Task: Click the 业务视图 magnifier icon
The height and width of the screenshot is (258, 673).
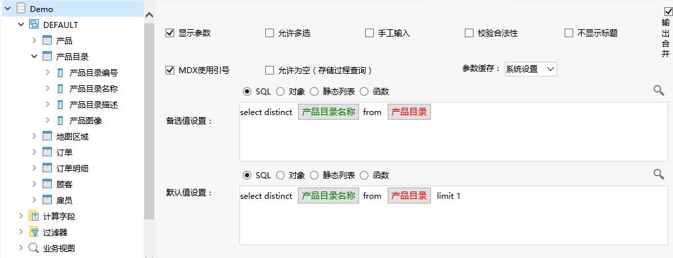Action: (x=33, y=248)
